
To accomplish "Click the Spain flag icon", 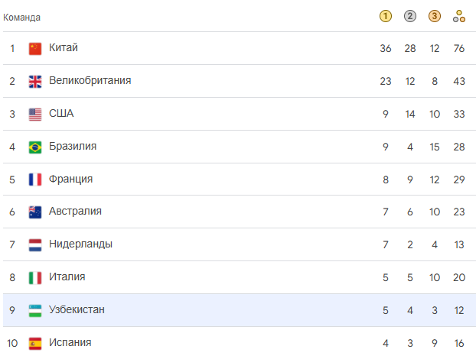I will 35,343.
